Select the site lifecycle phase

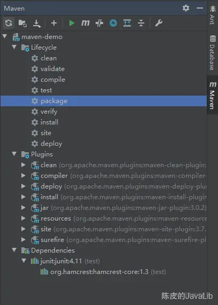(103, 133)
